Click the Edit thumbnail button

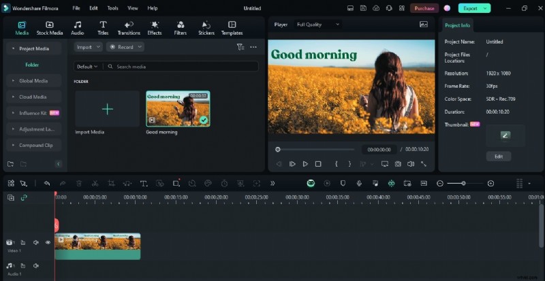click(499, 156)
